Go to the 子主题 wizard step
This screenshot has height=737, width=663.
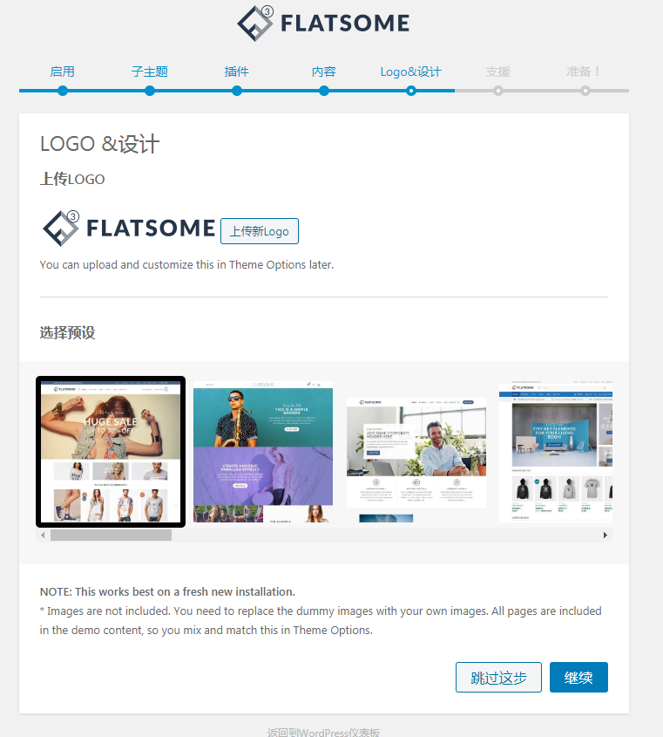(150, 72)
